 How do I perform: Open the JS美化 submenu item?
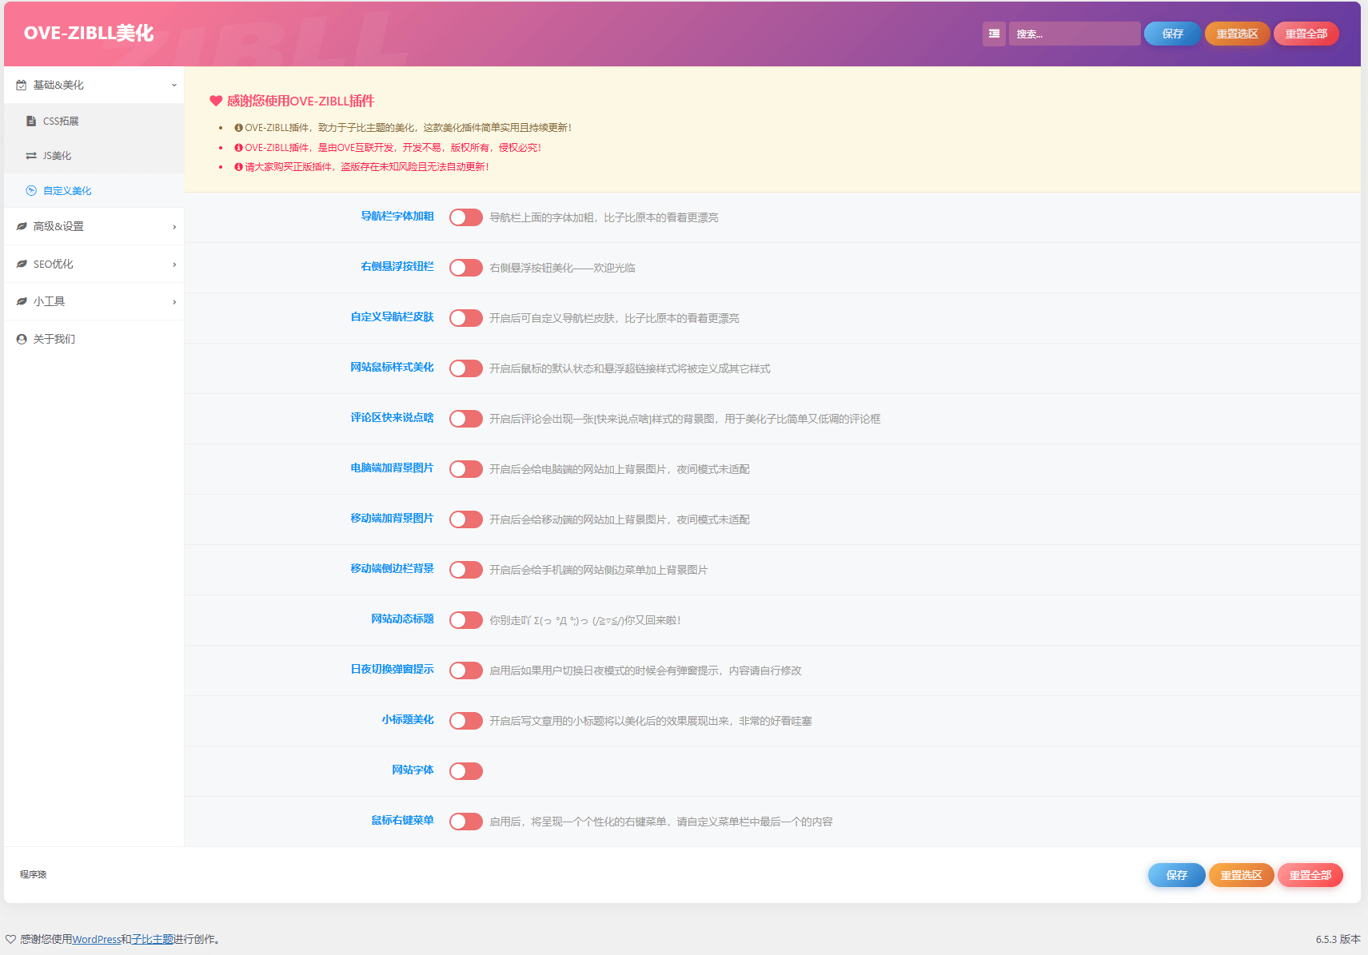(94, 156)
